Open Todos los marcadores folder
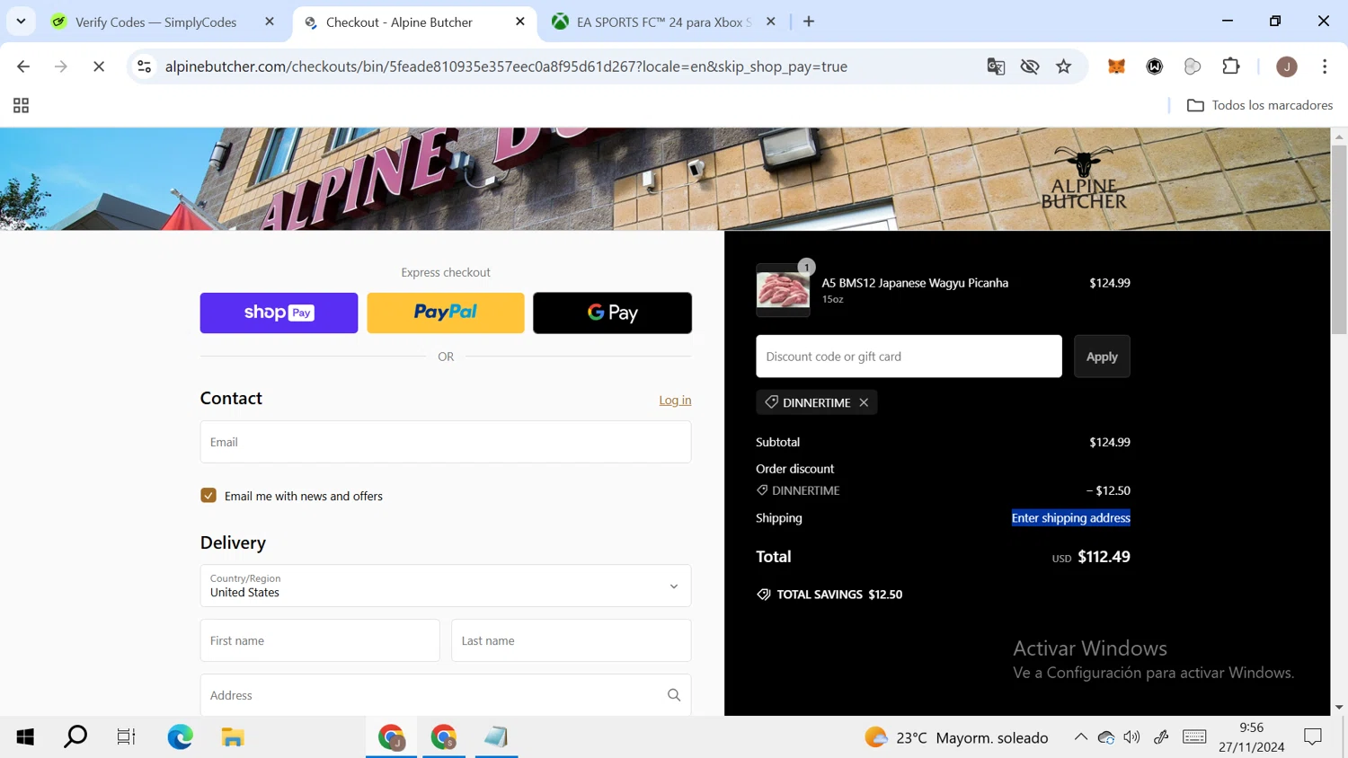Viewport: 1348px width, 758px height. point(1259,105)
